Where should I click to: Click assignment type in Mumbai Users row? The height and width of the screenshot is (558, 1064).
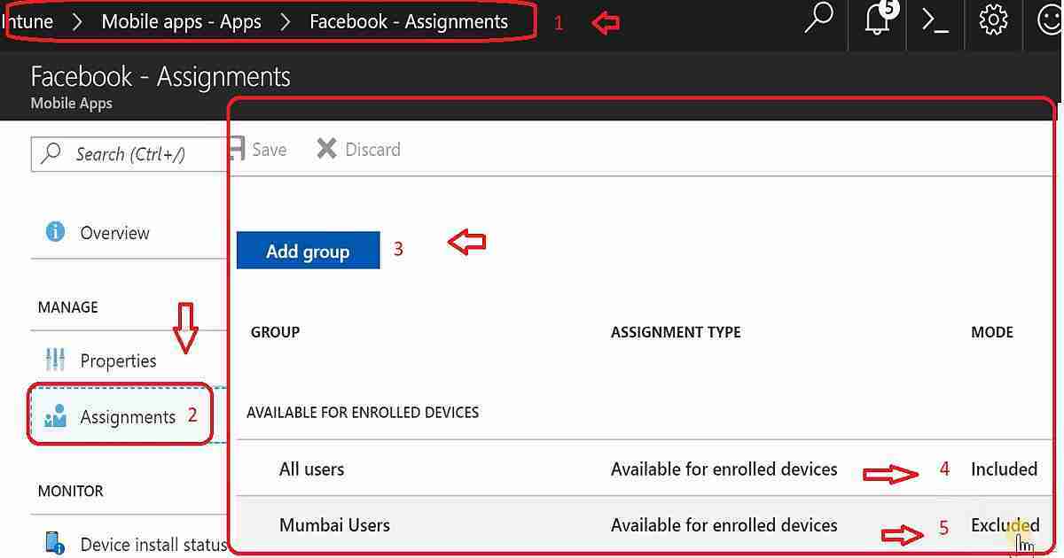coord(724,525)
